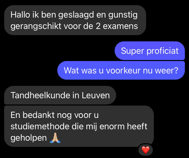Click the word 'proficiat' in the blue bubble
Viewport: 189px width, 158px height.
tap(162, 51)
